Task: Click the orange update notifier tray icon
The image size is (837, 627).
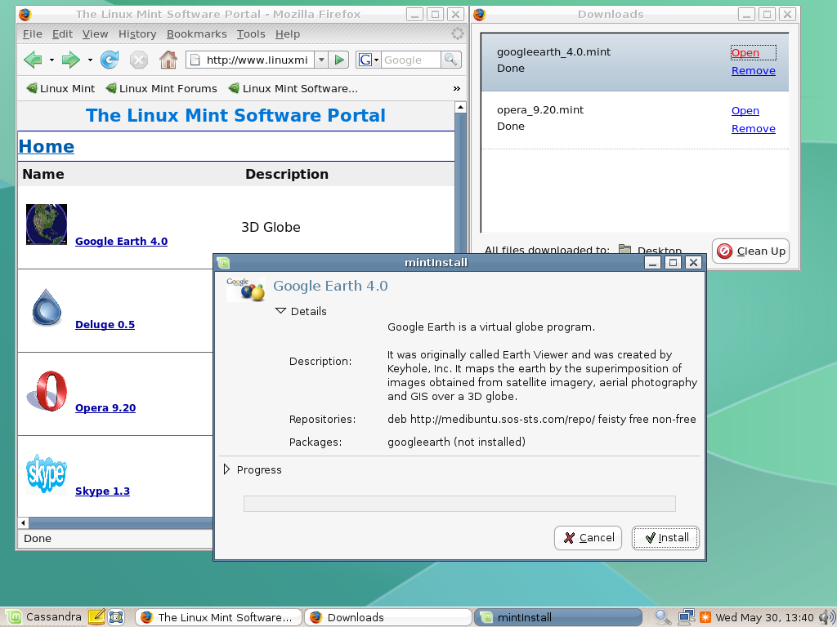Action: point(705,617)
